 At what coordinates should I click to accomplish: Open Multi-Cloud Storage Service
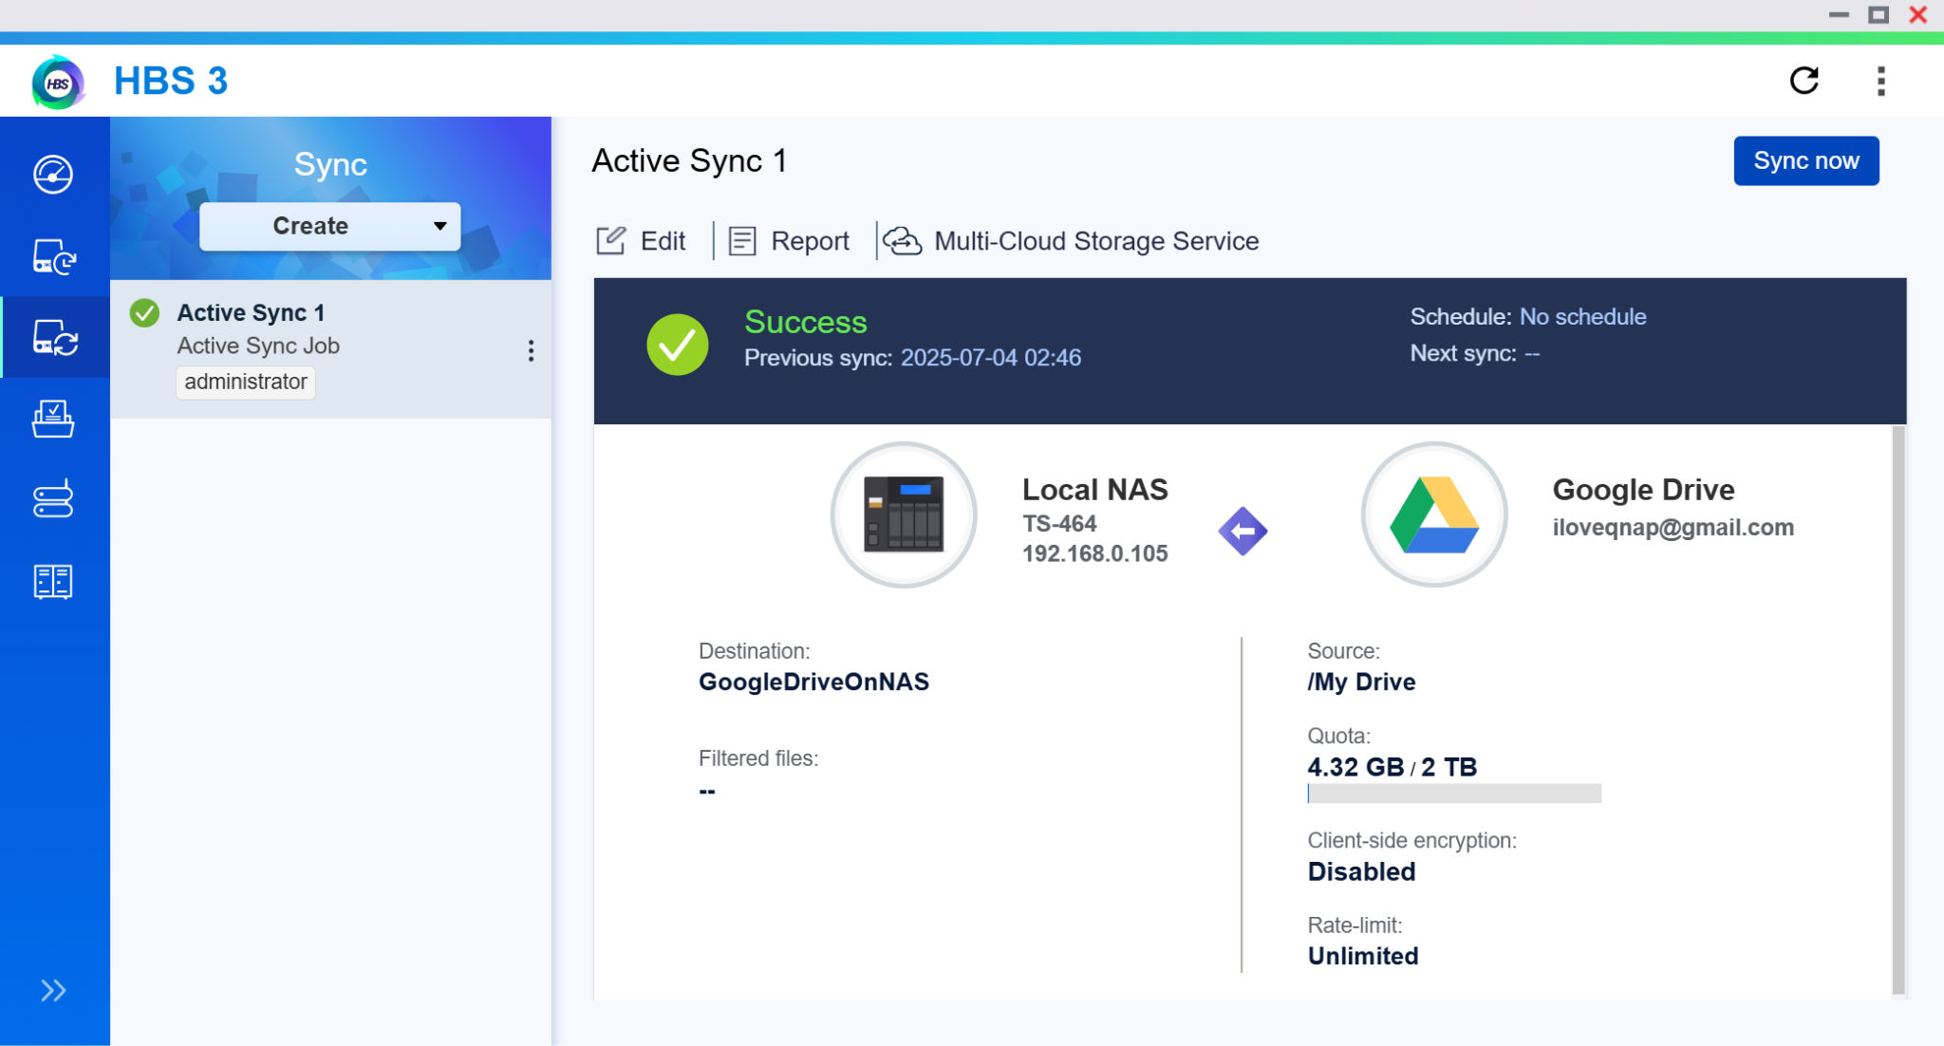pyautogui.click(x=1071, y=241)
